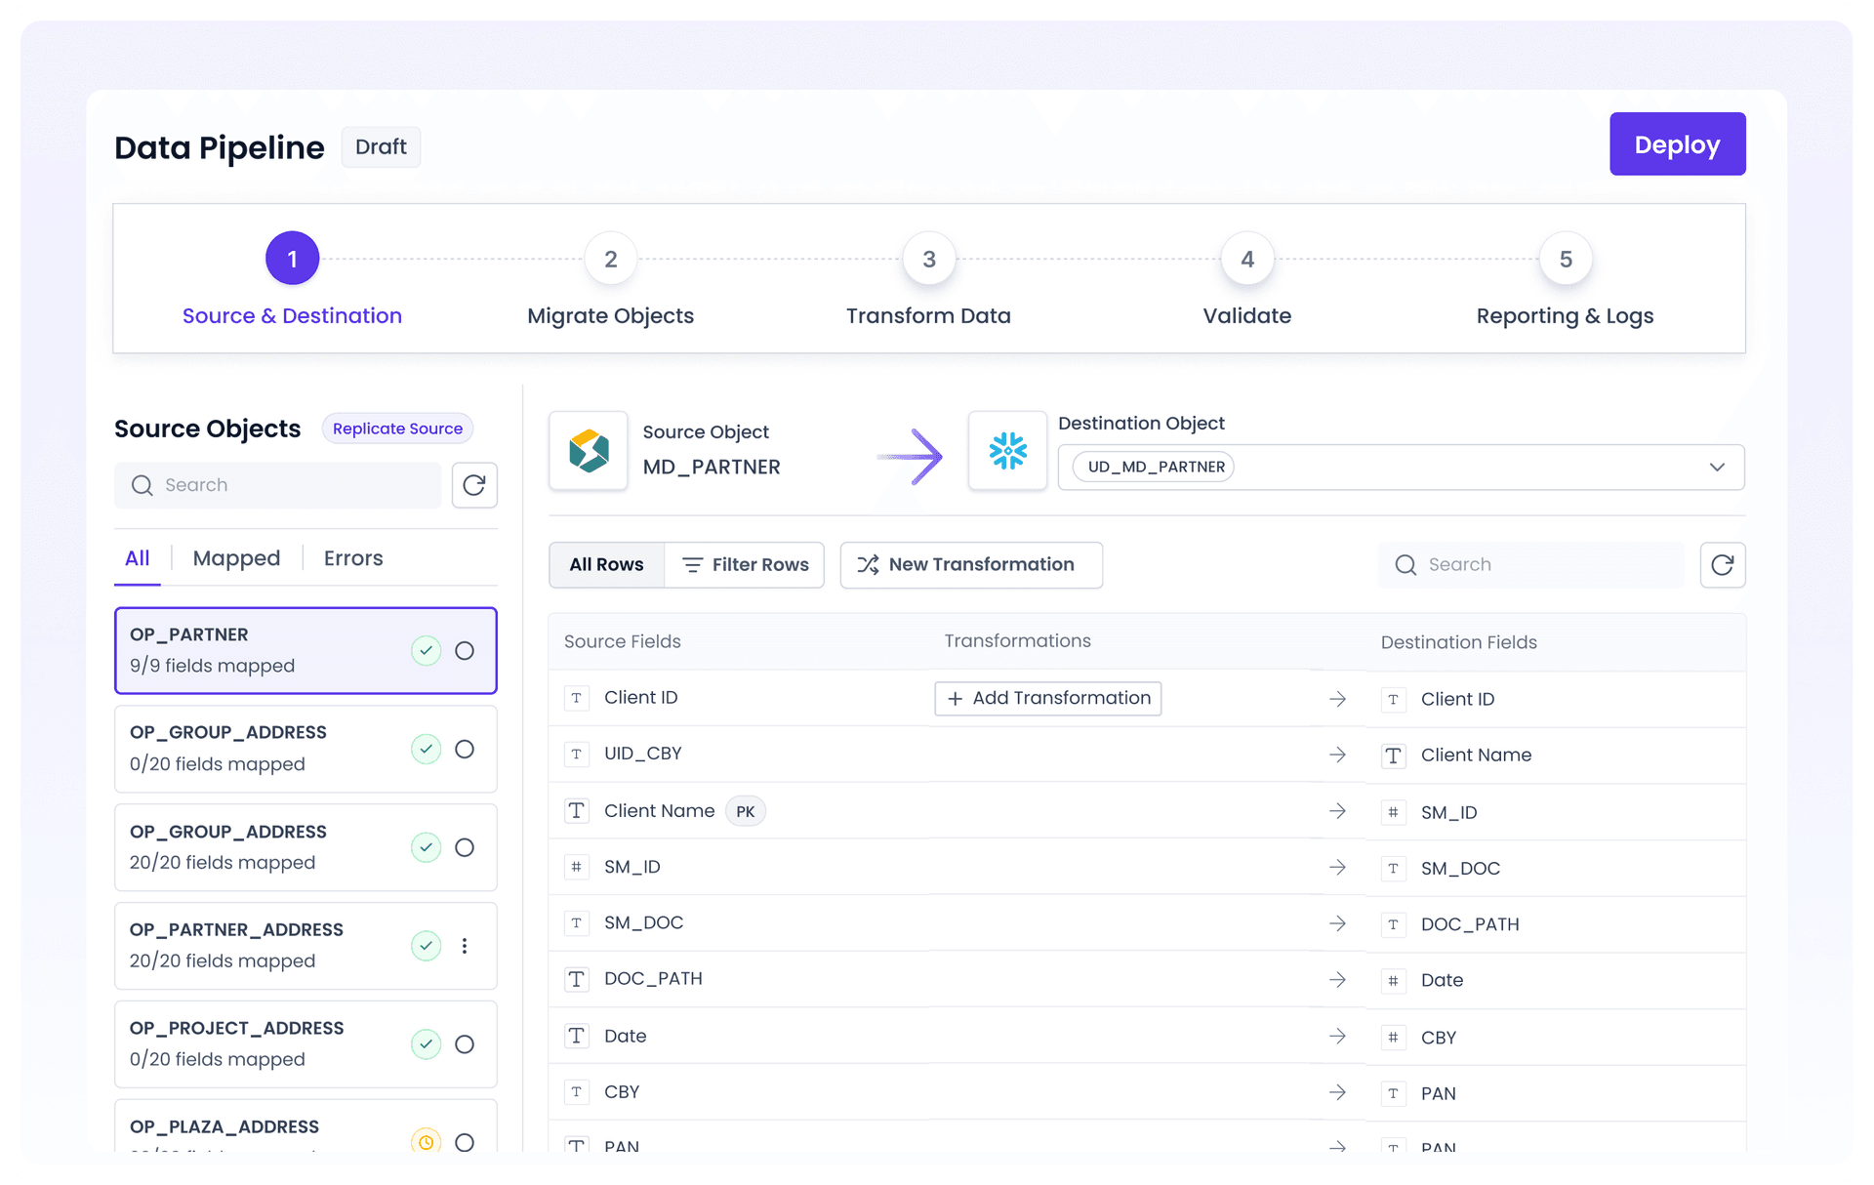Select the OP_PARTNER radio button
Screen dimensions: 1874x1185
465,651
